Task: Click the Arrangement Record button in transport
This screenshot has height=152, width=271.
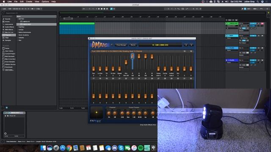Action: tap(104, 8)
